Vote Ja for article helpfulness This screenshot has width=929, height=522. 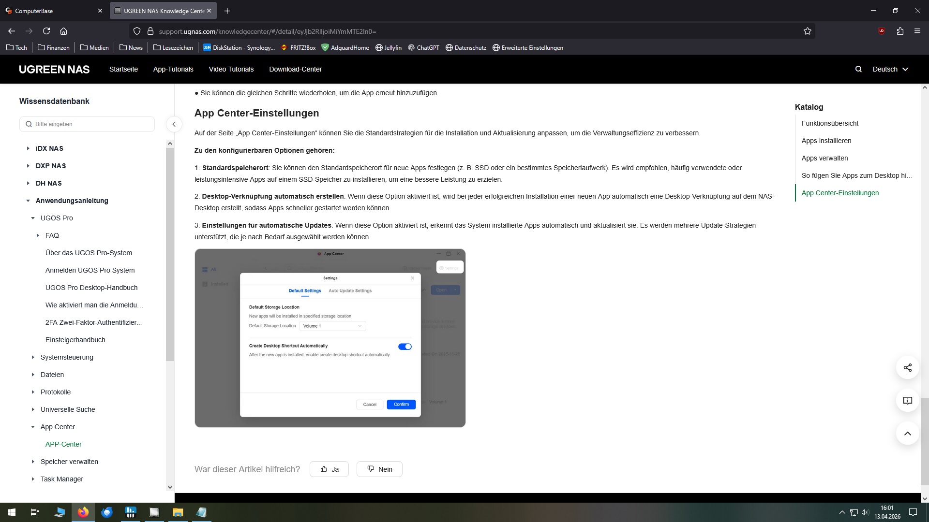pyautogui.click(x=329, y=469)
